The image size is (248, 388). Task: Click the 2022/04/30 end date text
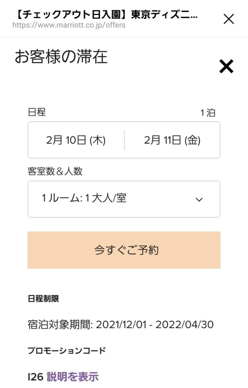185,325
